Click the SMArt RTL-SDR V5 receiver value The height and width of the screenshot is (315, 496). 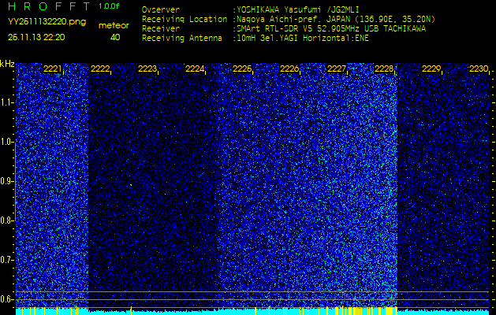coord(330,29)
